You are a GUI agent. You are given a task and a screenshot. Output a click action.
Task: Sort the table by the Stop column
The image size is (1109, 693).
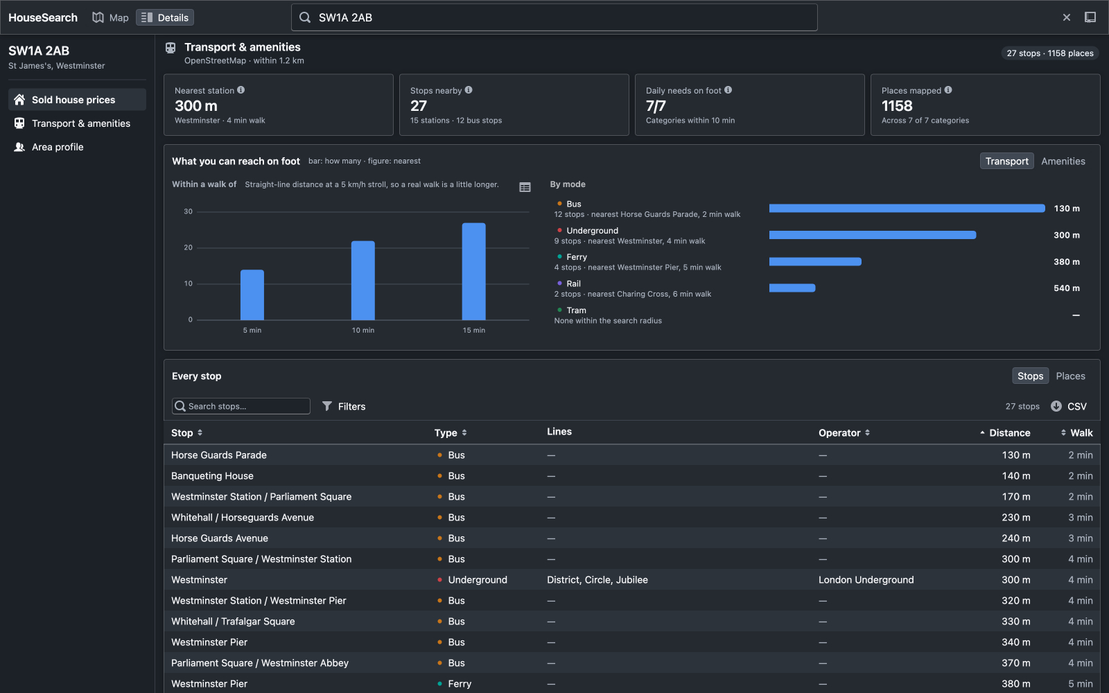pos(187,432)
